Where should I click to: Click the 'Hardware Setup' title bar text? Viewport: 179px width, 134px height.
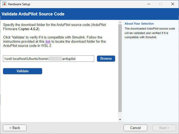19,4
